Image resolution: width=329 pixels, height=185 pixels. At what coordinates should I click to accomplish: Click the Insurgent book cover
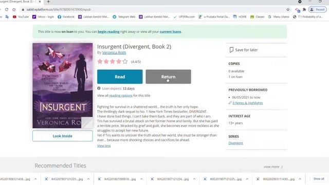[x=63, y=86]
